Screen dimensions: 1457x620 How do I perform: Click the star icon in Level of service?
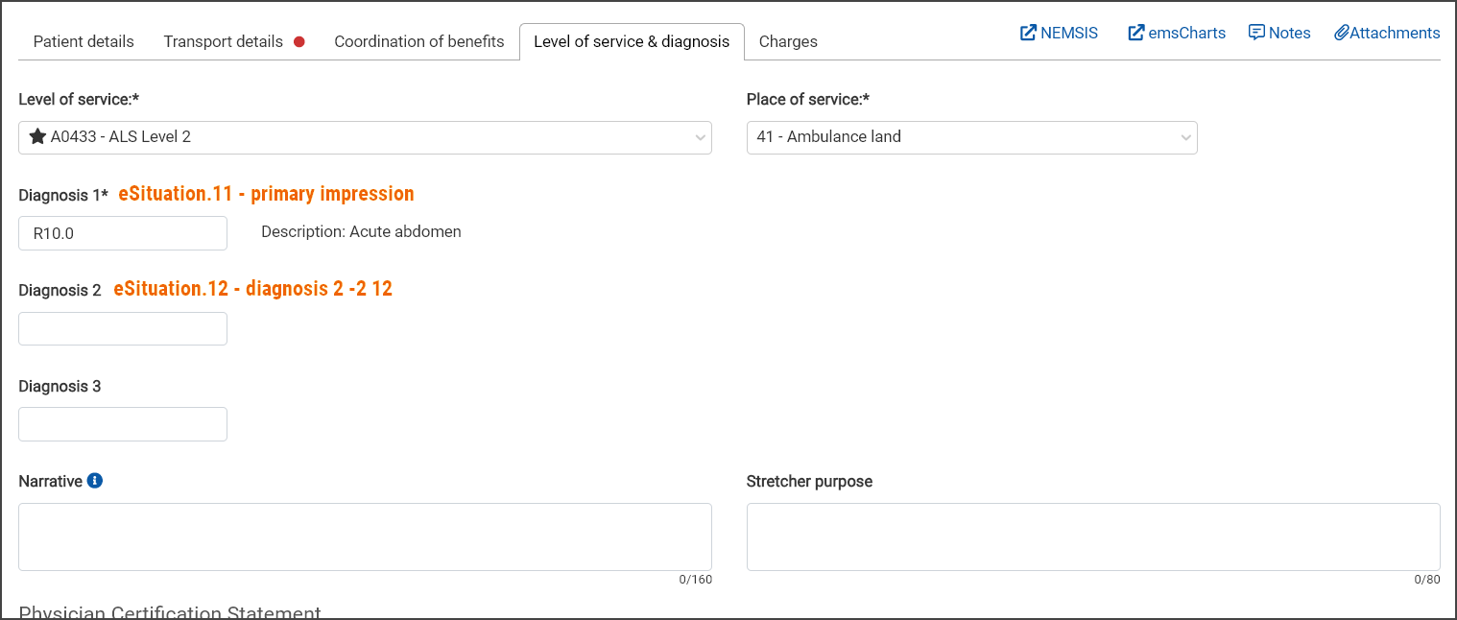coord(37,136)
